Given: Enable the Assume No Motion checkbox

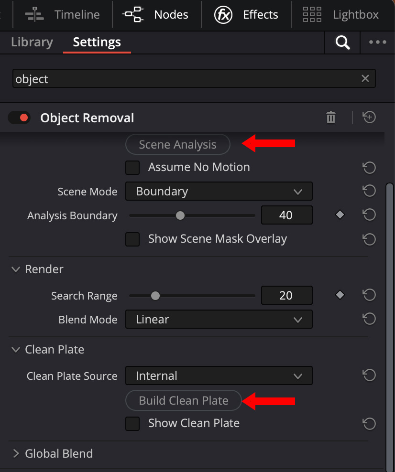Looking at the screenshot, I should 132,168.
